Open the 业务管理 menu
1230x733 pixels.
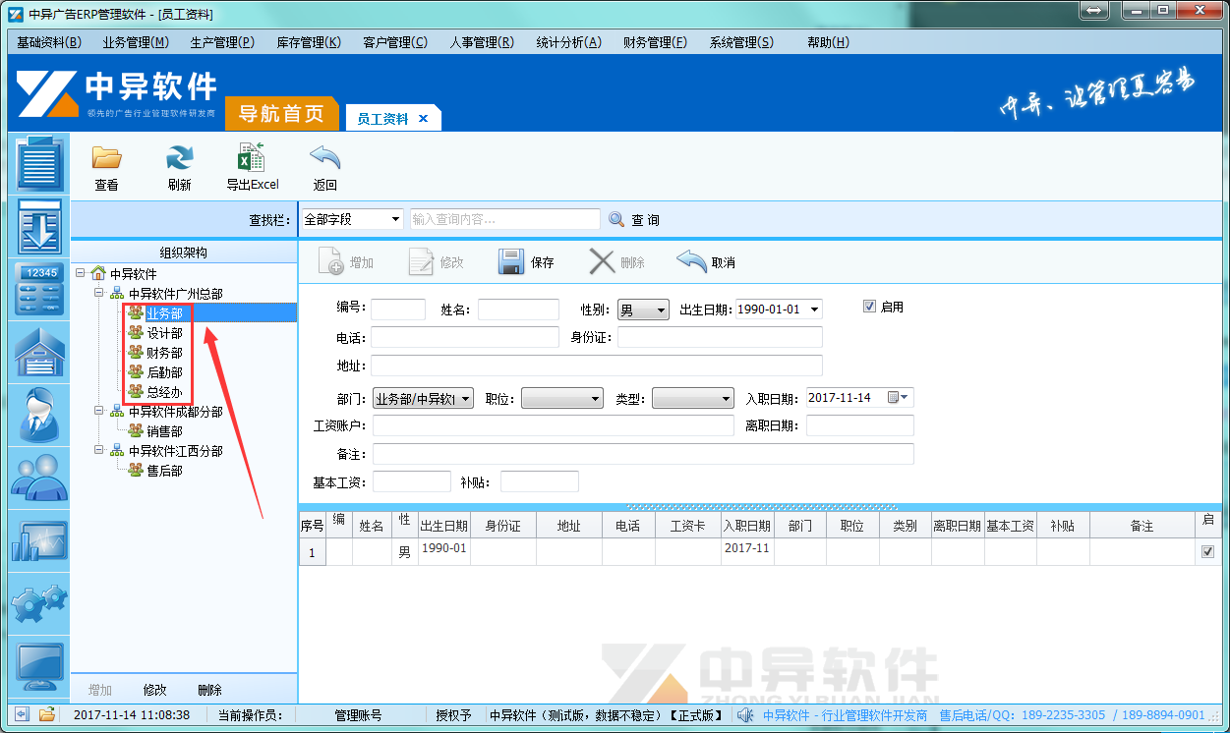tap(136, 42)
